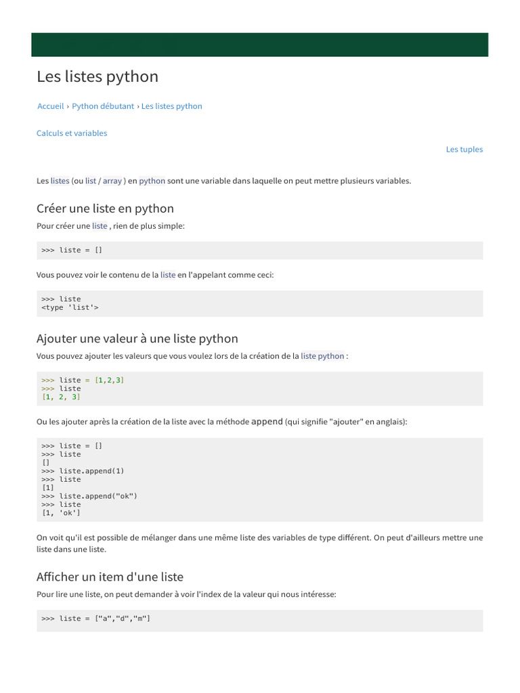This screenshot has height=693, width=520.
Task: Click the 'array' keyword link
Action: [x=112, y=181]
